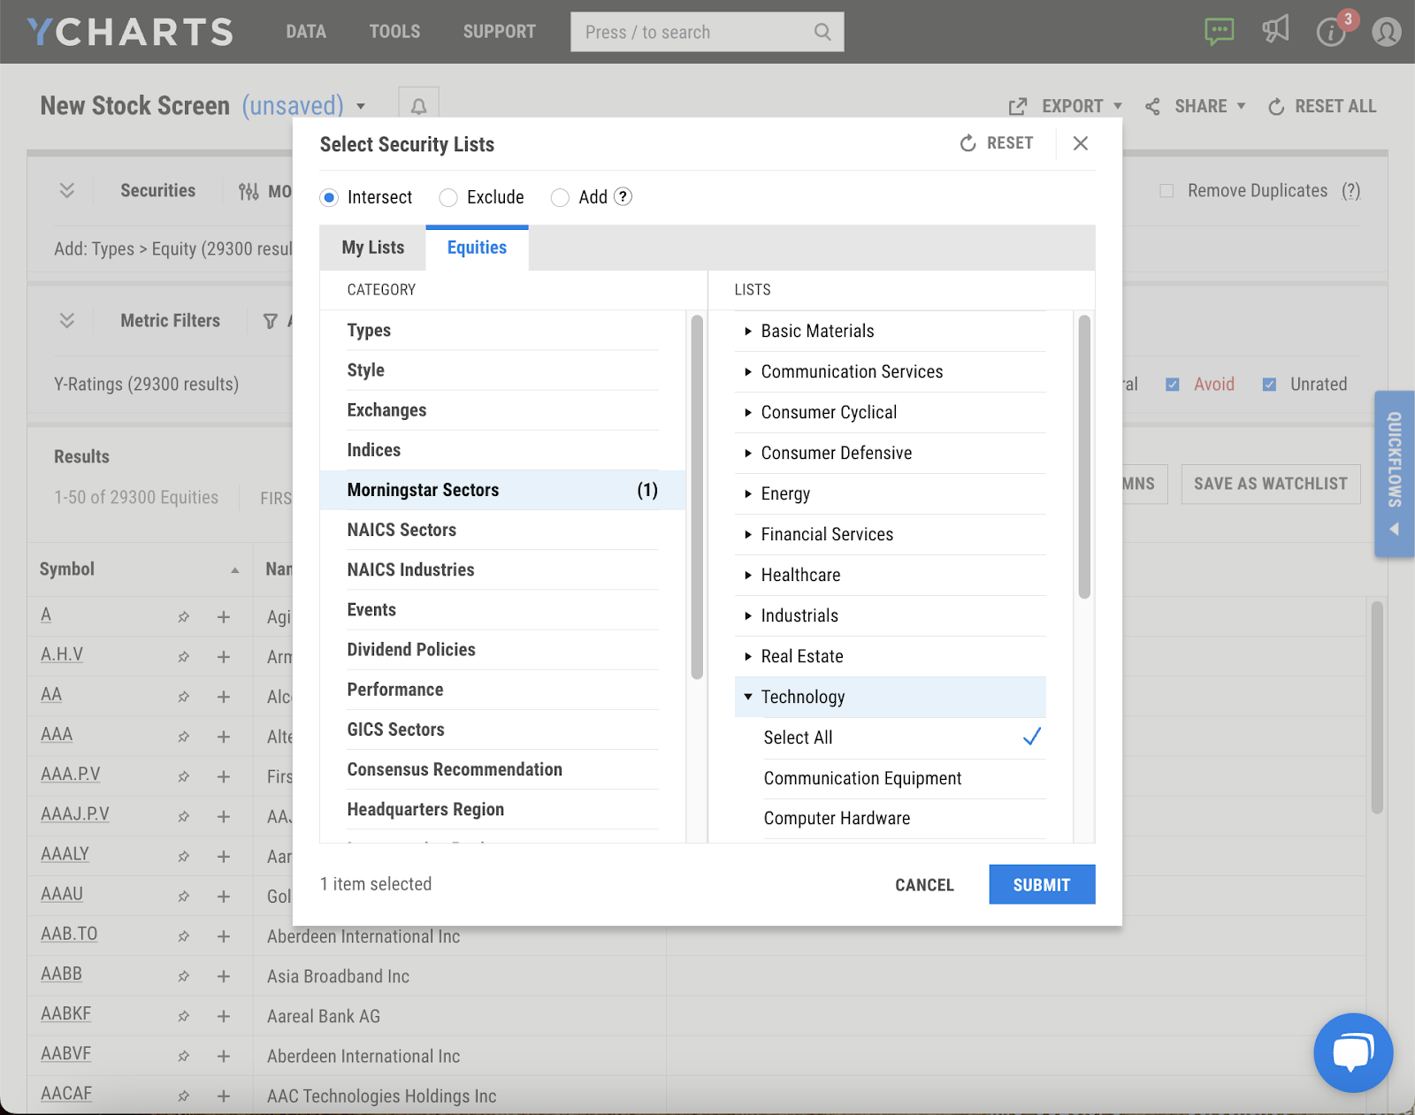This screenshot has width=1415, height=1115.
Task: Click the results table scrollbar
Action: 1377,707
